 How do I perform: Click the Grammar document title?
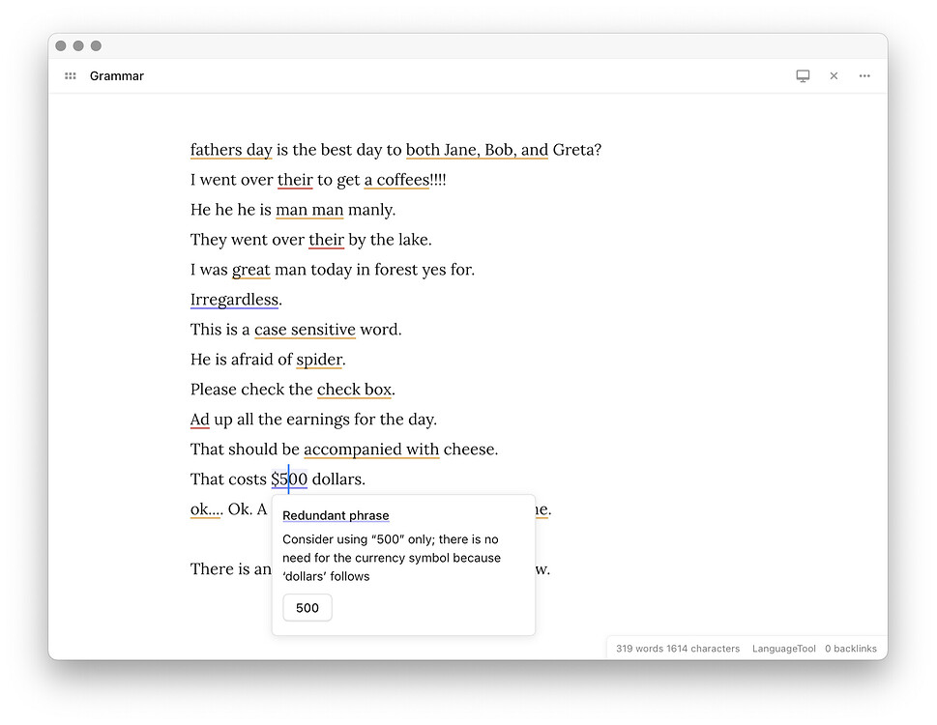click(117, 75)
